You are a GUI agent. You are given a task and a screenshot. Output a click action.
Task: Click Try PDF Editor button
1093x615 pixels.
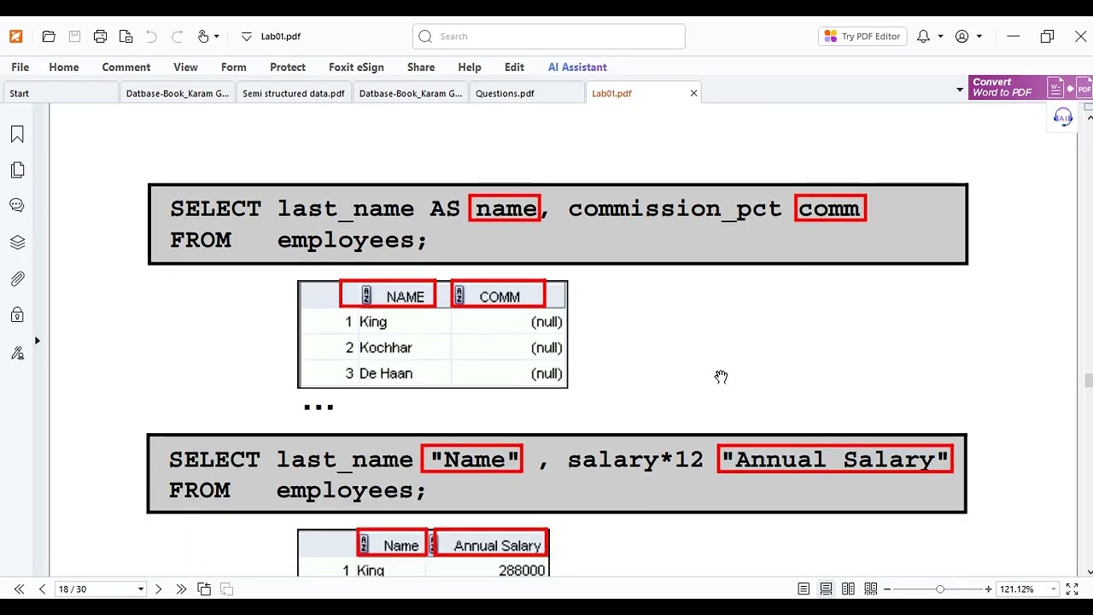[862, 37]
